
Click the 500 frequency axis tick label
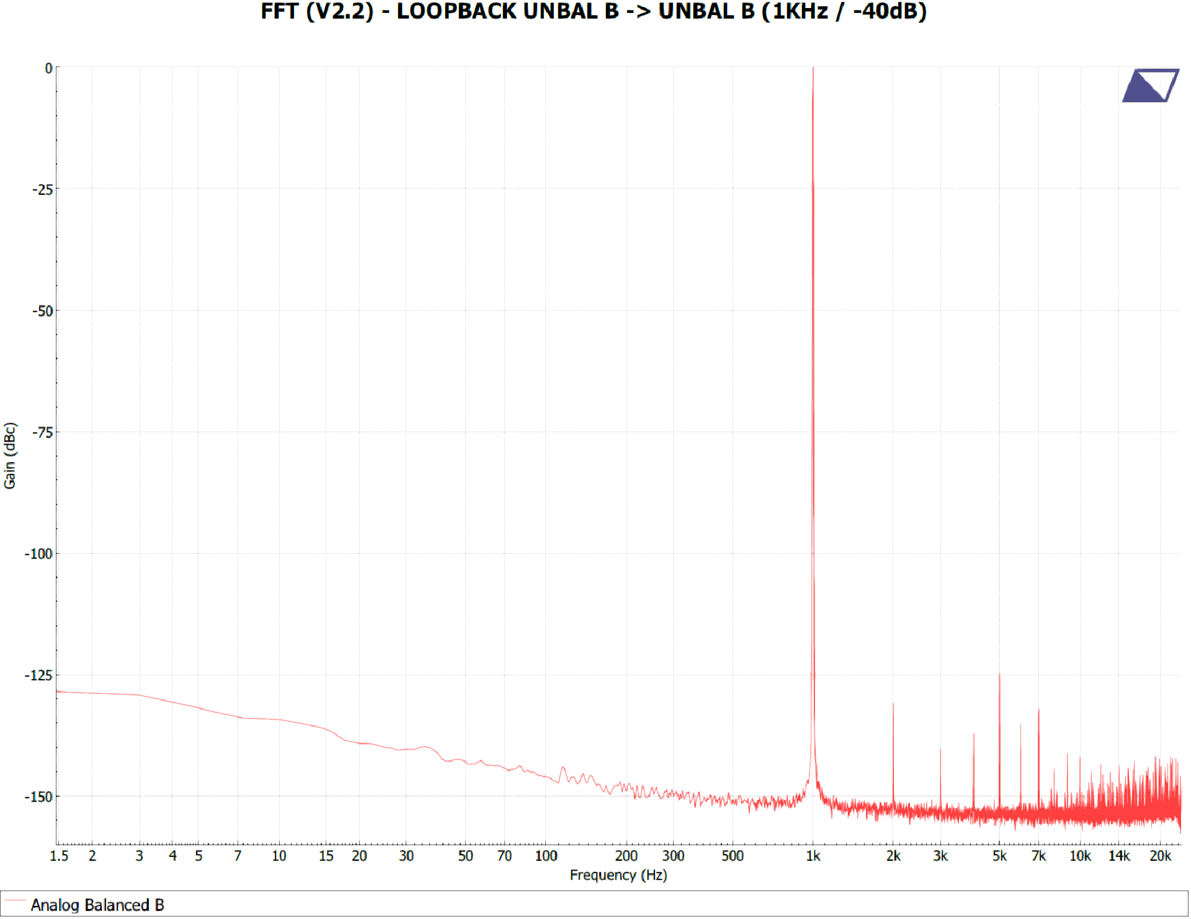(733, 856)
